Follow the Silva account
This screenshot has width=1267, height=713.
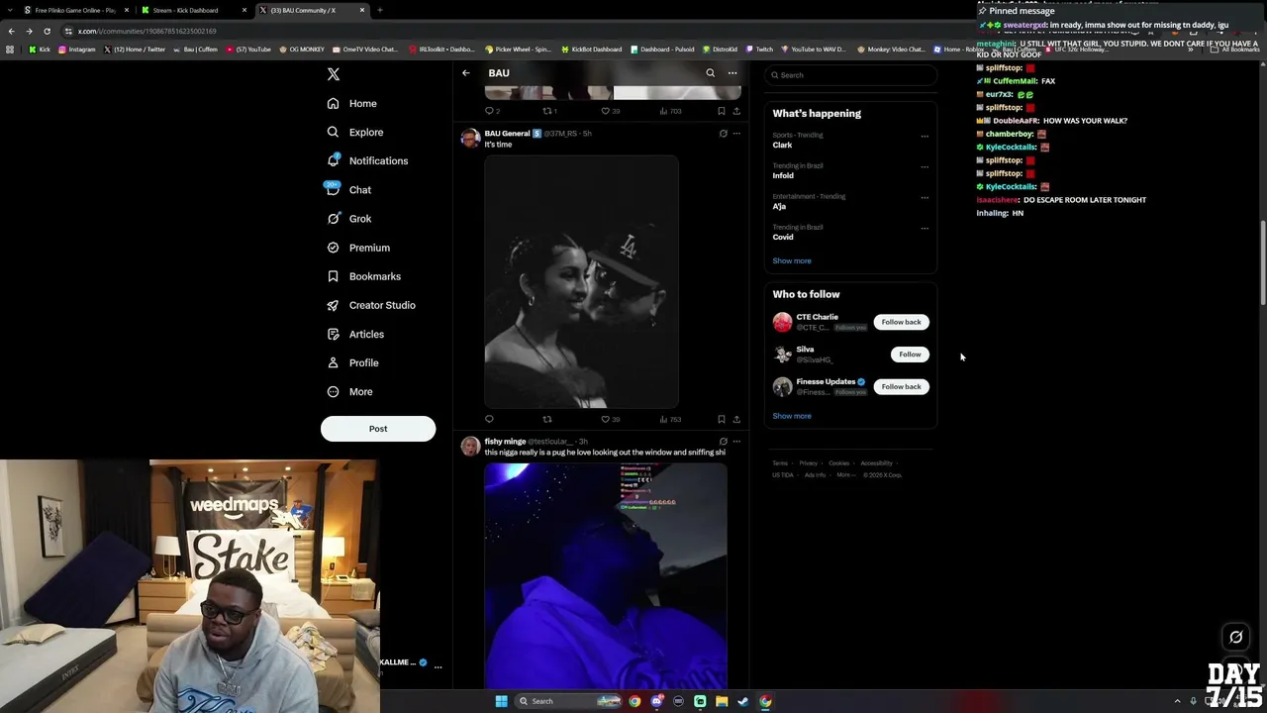pos(910,355)
